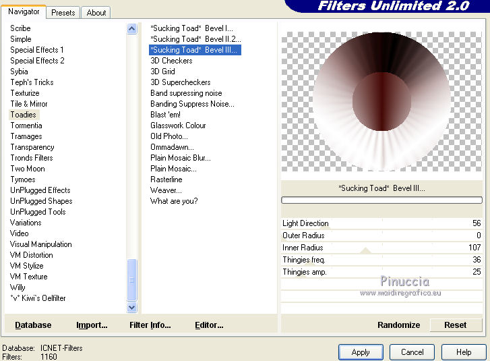
Task: Click Import... to add filters
Action: tap(92, 325)
